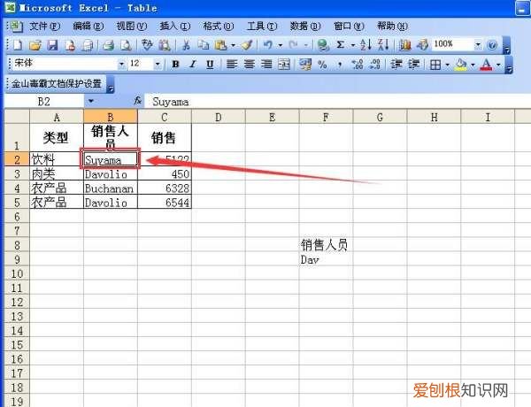Open the 窗口(W) menu
The image size is (531, 407).
point(349,26)
